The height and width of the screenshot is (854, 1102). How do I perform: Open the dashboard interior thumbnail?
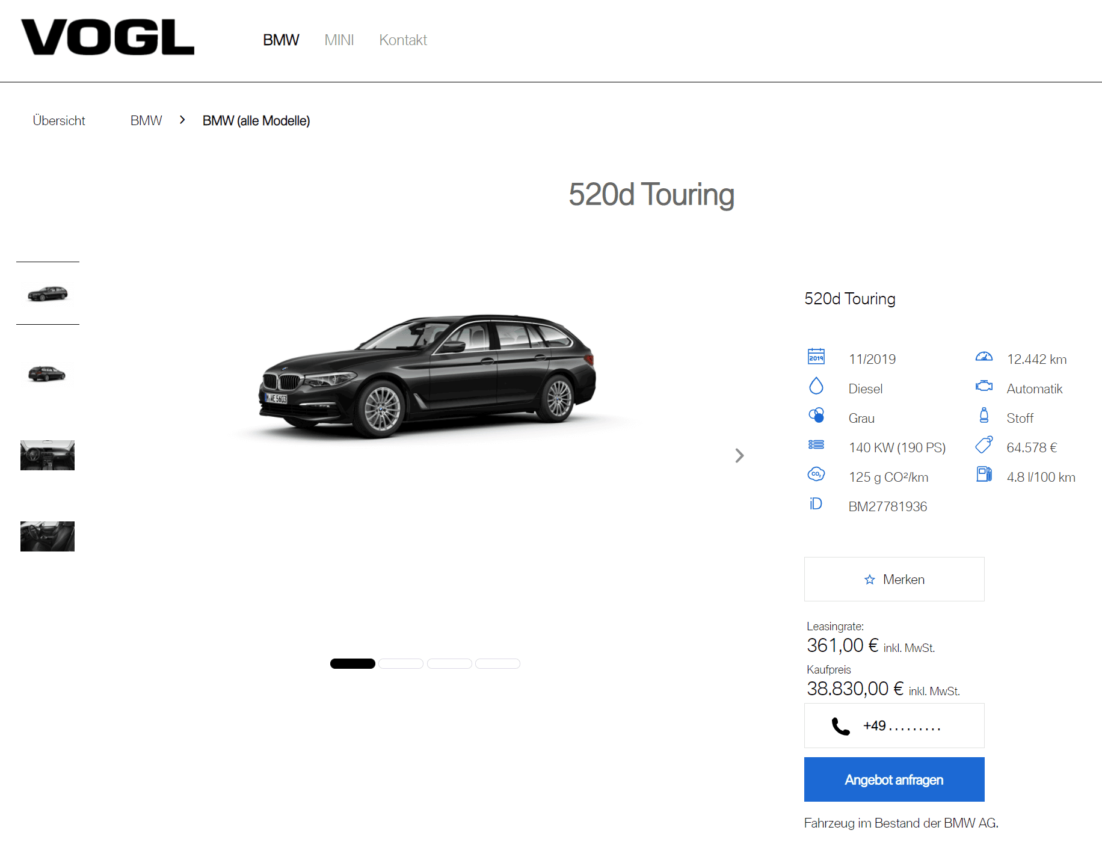[48, 455]
